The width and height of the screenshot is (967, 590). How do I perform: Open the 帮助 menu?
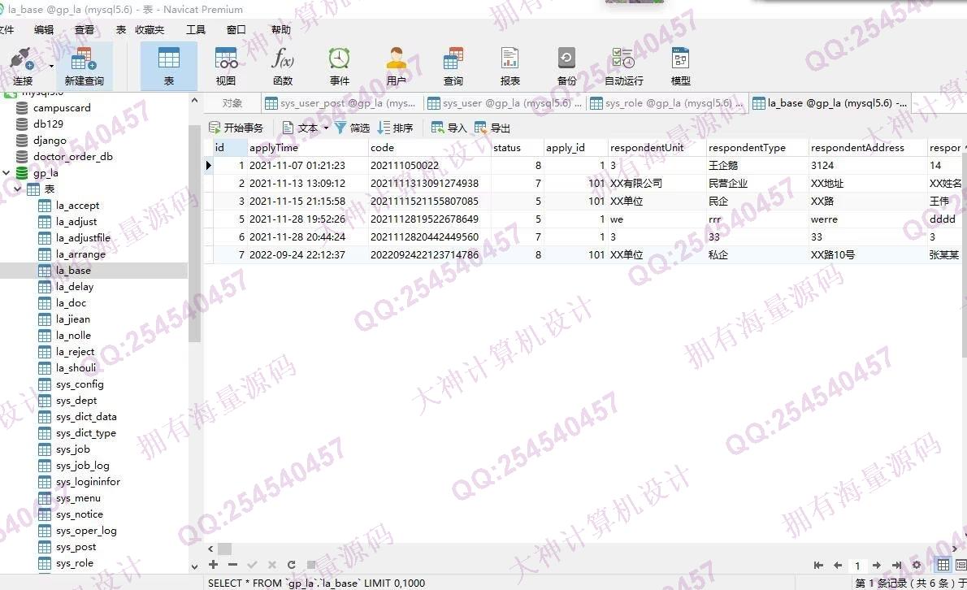[280, 29]
